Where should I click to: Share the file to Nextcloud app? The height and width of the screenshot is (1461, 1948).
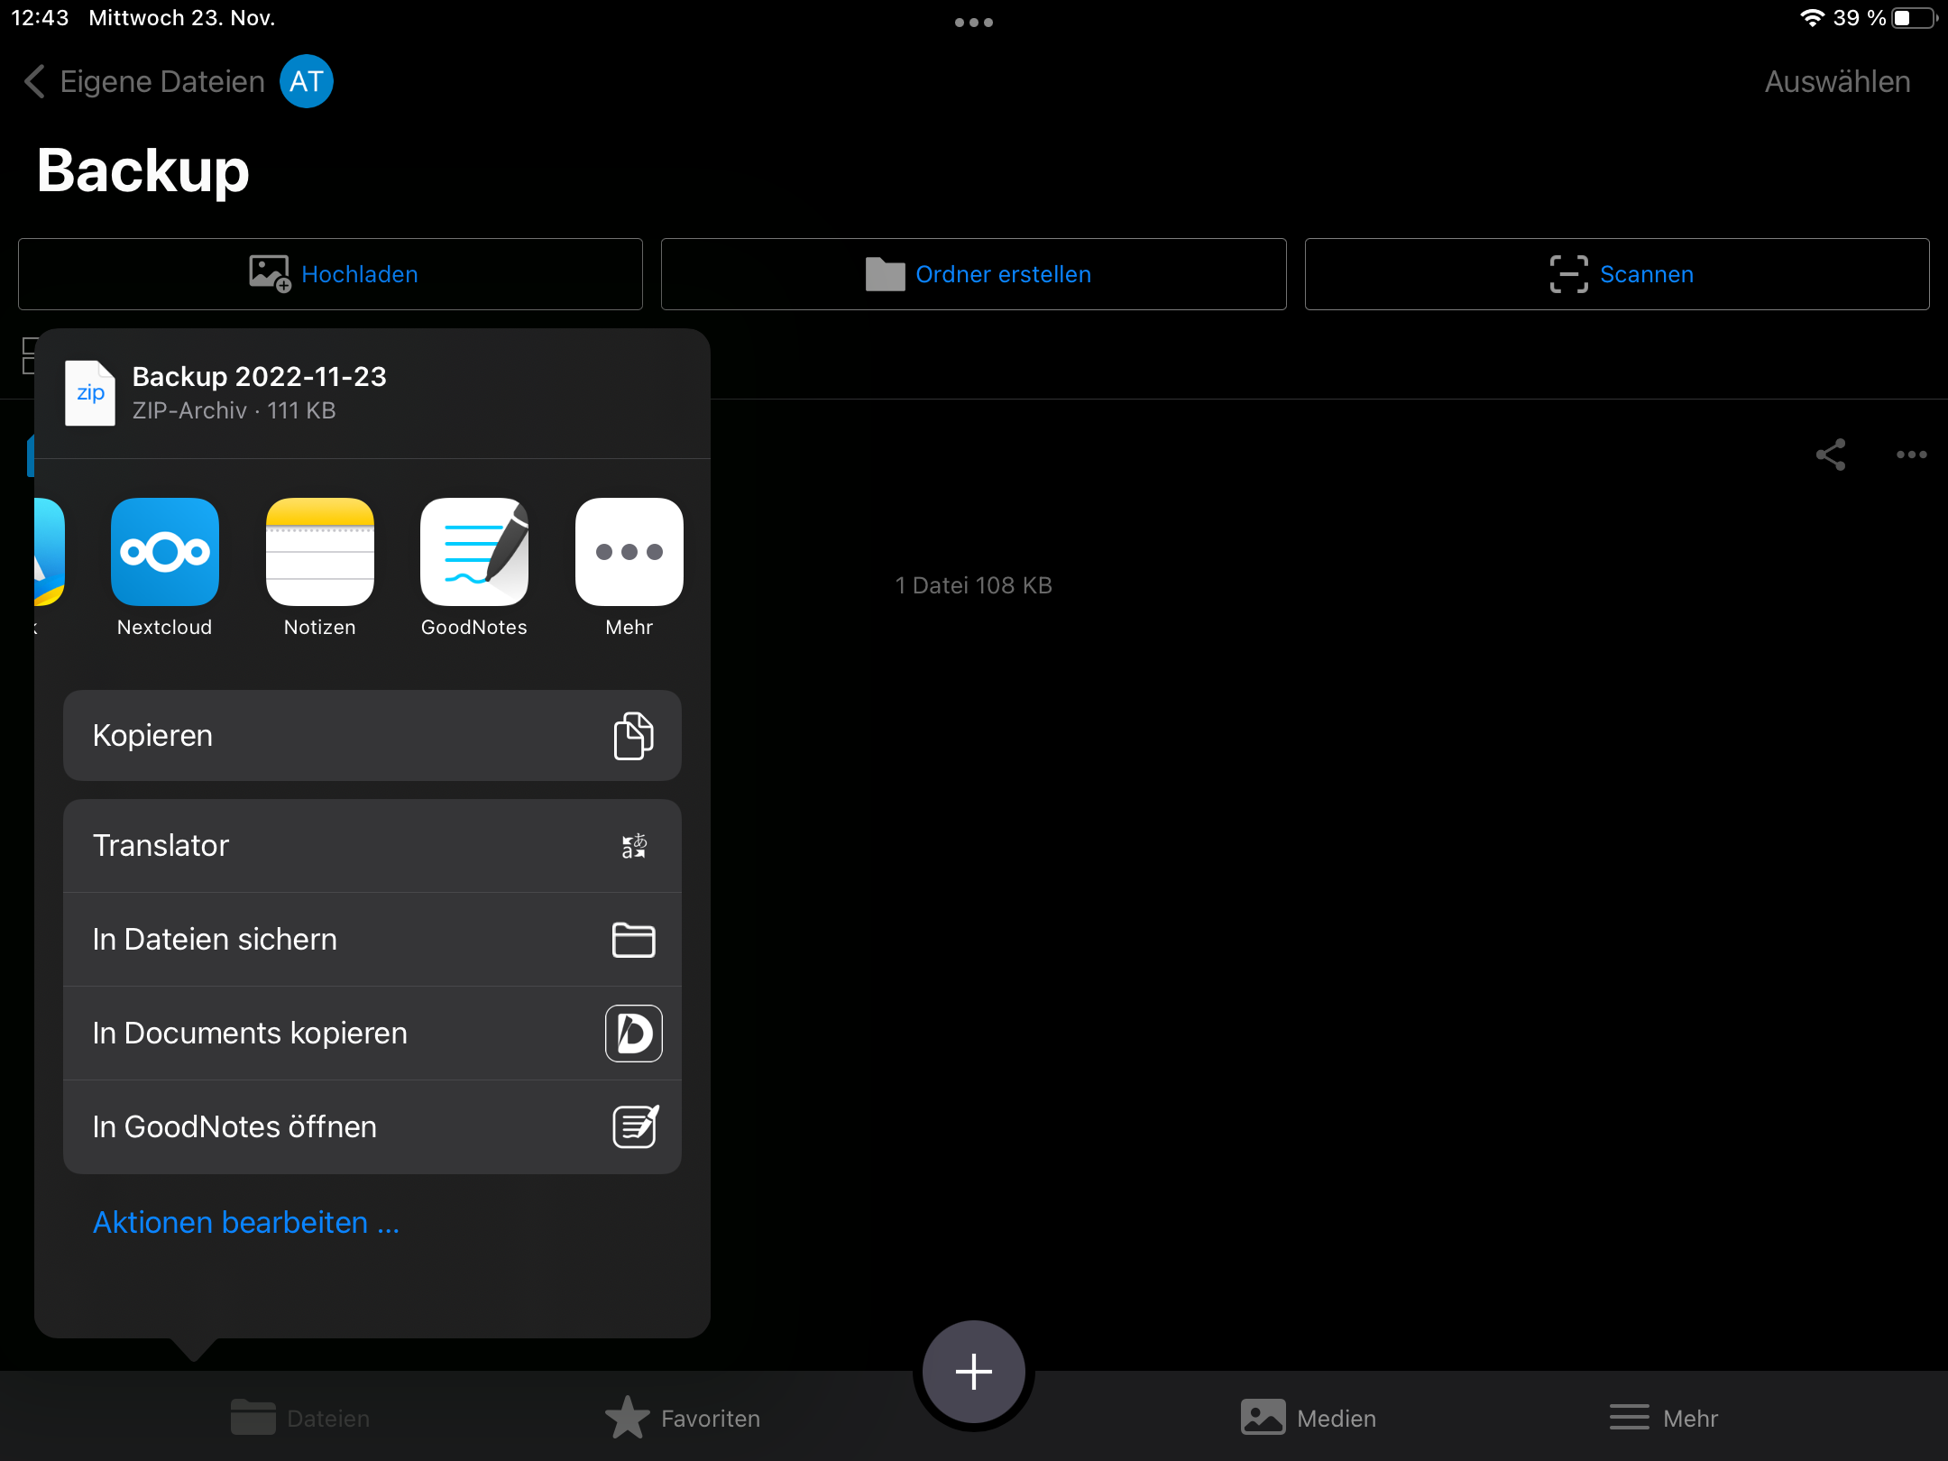pos(164,552)
